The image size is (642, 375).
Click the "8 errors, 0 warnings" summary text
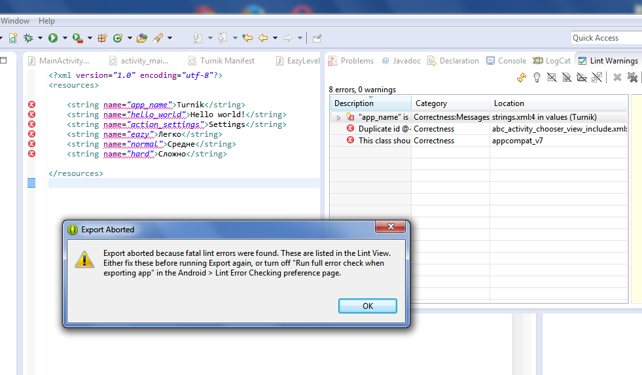click(x=363, y=90)
